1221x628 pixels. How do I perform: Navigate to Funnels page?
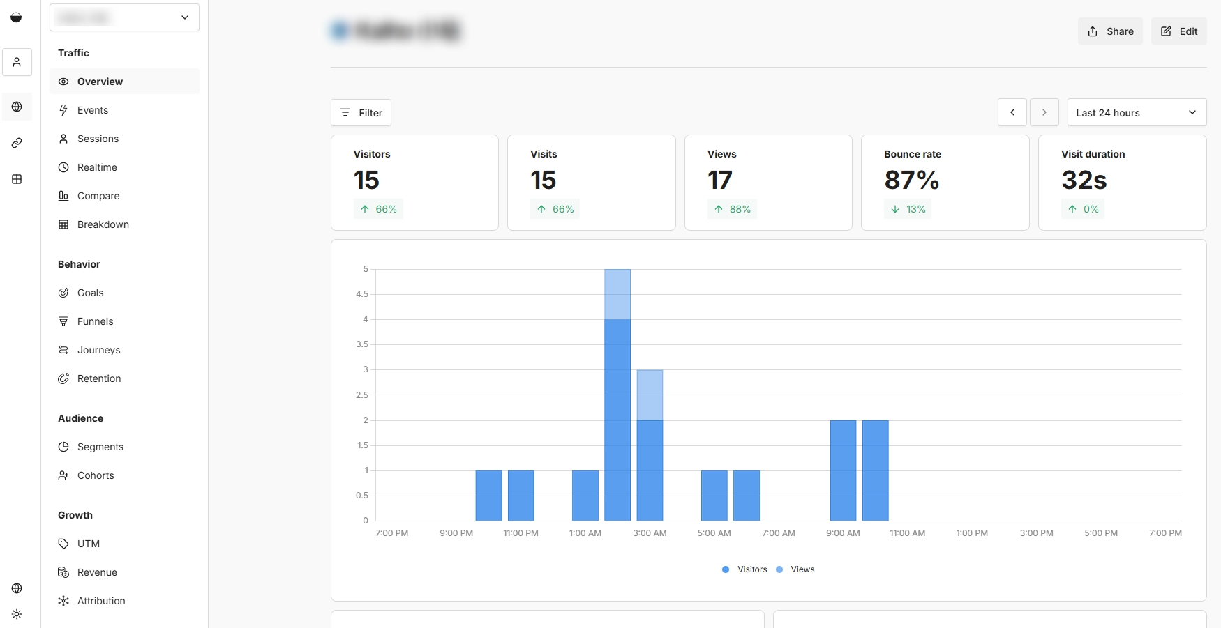tap(95, 321)
